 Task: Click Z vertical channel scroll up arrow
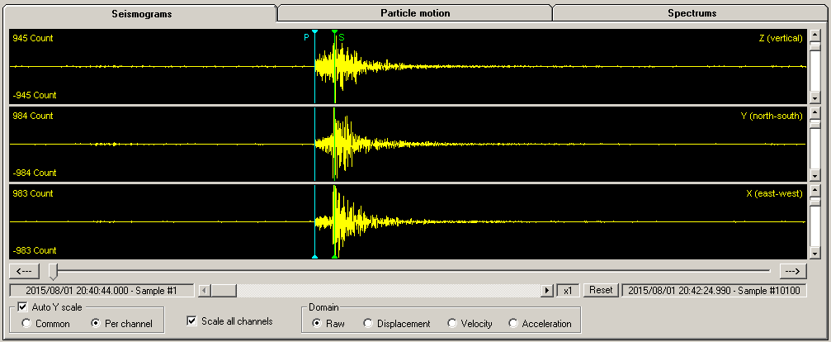click(x=815, y=35)
